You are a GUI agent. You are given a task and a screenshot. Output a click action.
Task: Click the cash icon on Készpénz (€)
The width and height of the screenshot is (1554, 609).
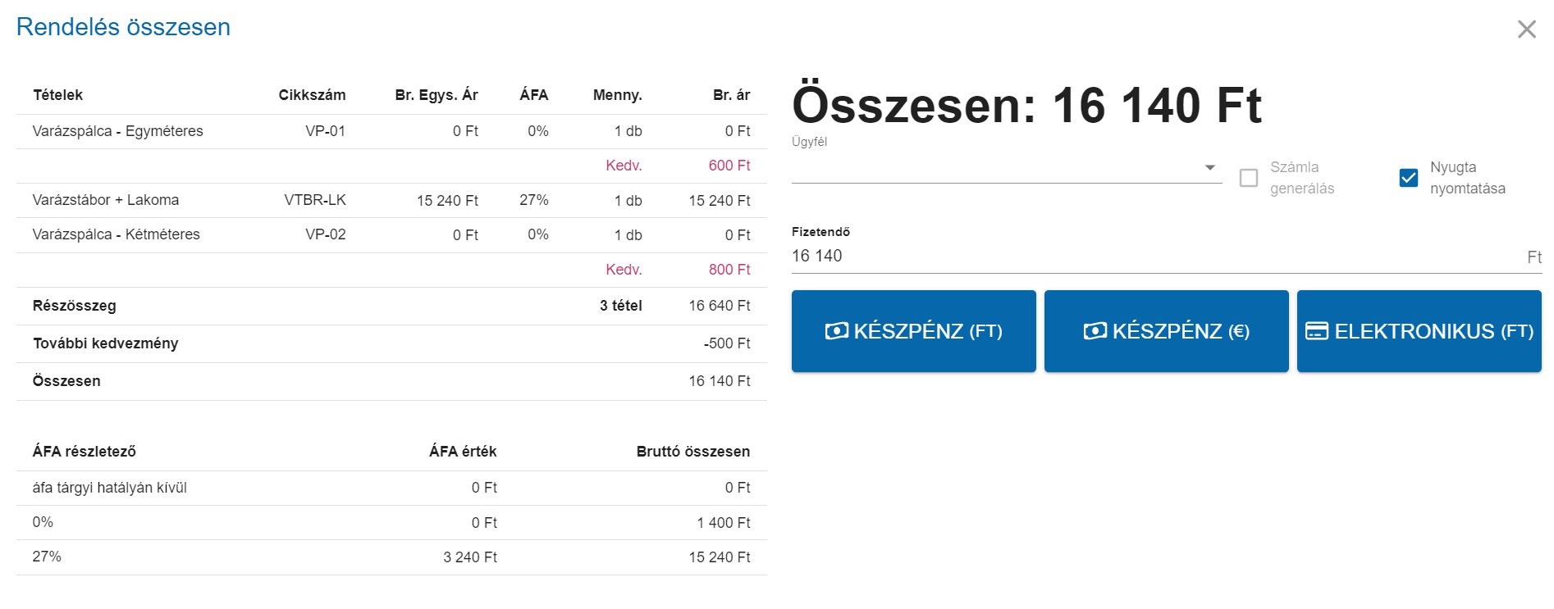click(1095, 331)
